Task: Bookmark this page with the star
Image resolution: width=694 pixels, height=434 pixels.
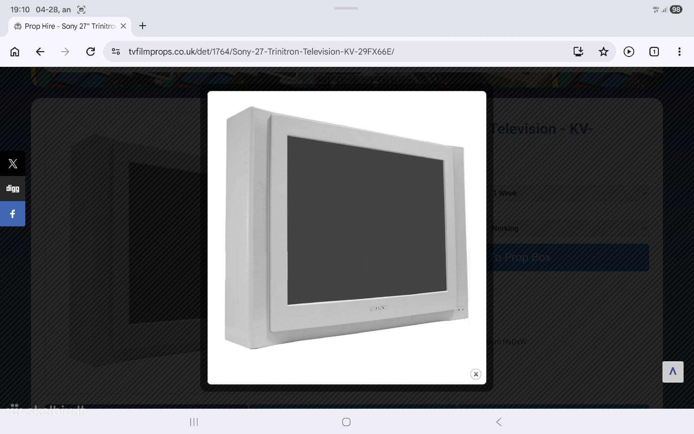Action: [603, 52]
